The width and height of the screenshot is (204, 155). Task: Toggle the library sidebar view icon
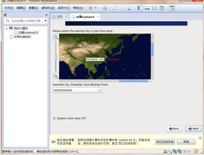[x=140, y=8]
